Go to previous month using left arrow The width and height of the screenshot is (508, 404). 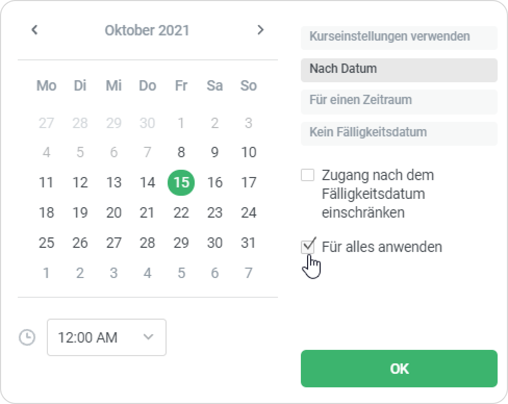tap(34, 30)
